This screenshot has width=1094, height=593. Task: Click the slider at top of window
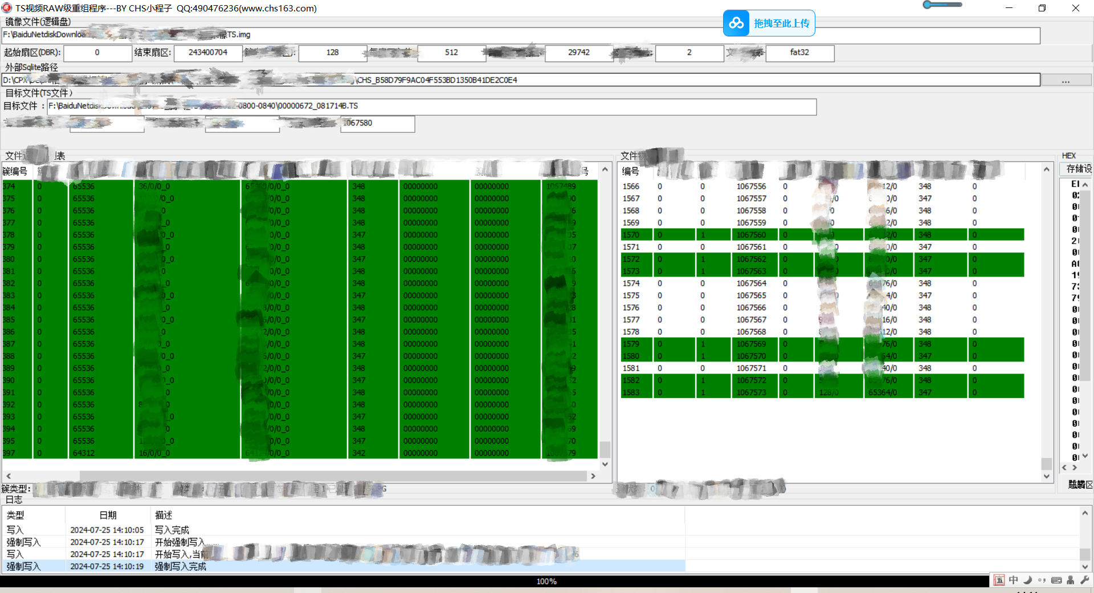coord(942,5)
